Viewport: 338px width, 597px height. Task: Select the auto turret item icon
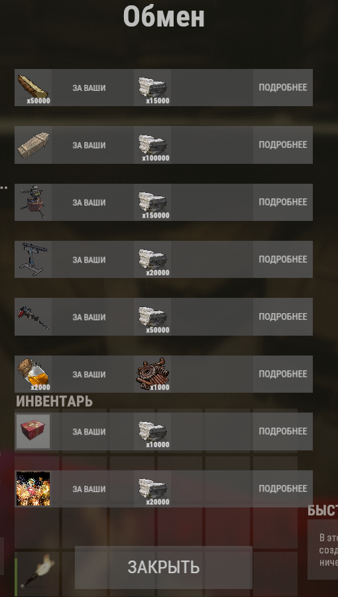[x=33, y=202]
